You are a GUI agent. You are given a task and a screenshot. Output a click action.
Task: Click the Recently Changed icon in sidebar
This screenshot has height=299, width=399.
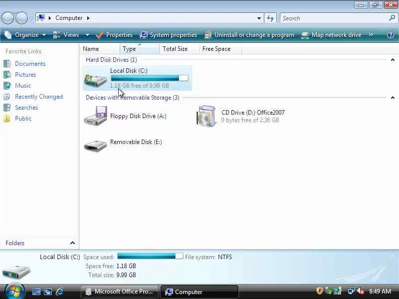[7, 97]
